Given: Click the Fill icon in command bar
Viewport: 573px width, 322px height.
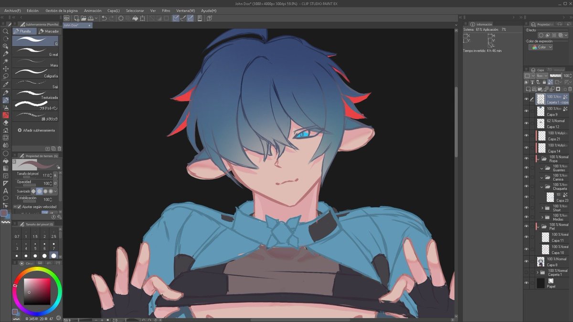Looking at the screenshot, I should [x=135, y=18].
